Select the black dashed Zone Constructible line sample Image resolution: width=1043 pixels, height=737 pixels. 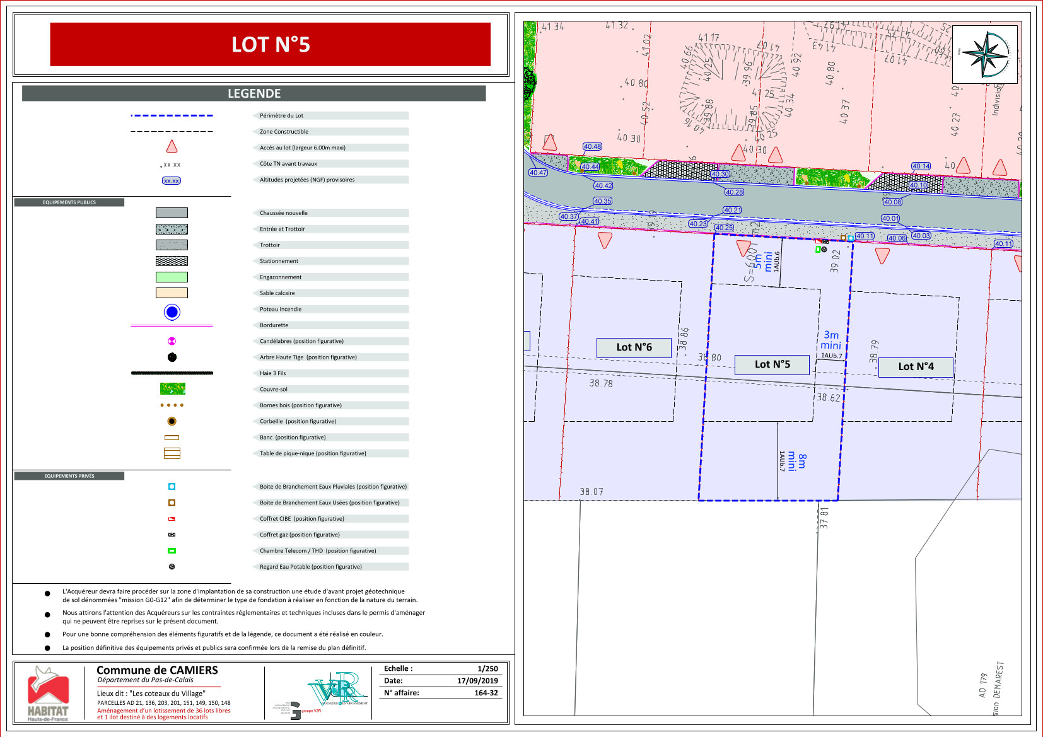(172, 131)
